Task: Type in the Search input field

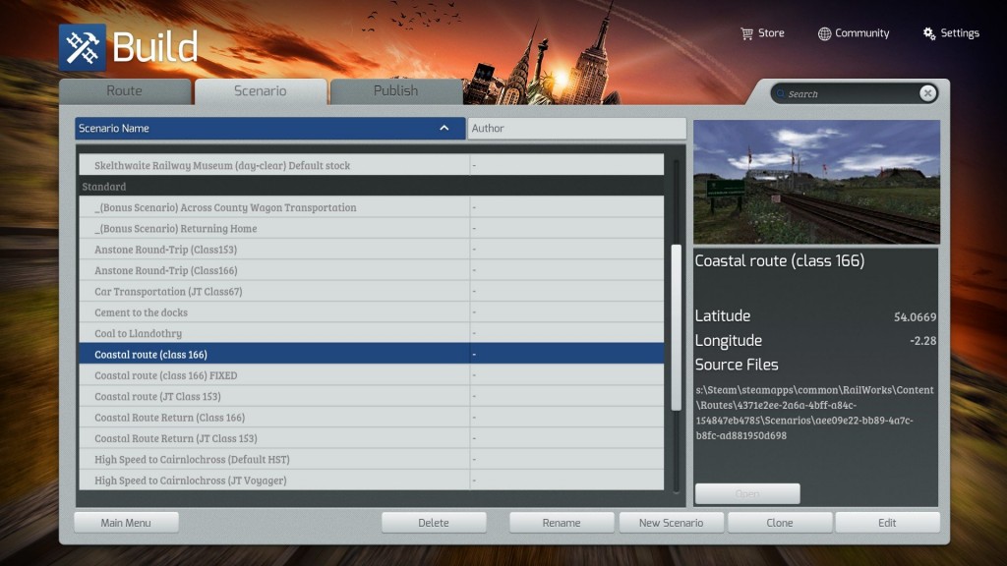Action: [851, 94]
